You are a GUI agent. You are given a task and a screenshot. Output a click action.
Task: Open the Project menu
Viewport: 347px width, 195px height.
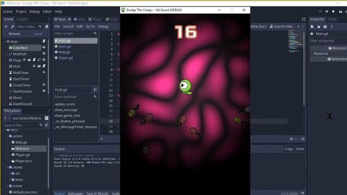(x=21, y=11)
